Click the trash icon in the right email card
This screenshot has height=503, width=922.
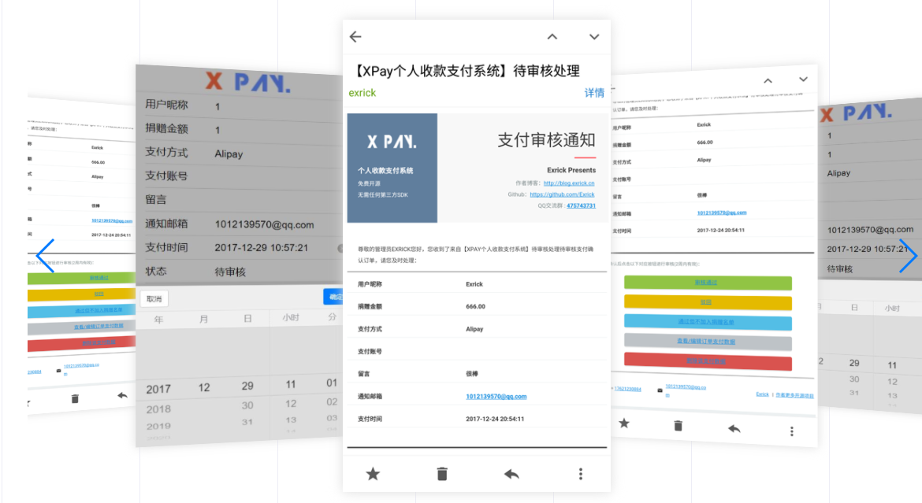pyautogui.click(x=678, y=425)
